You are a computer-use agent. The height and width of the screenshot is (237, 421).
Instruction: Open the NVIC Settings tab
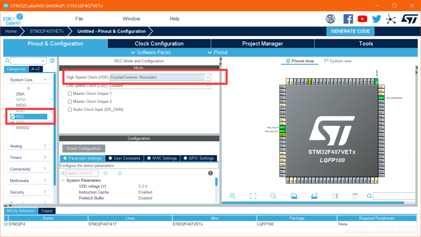pos(161,158)
